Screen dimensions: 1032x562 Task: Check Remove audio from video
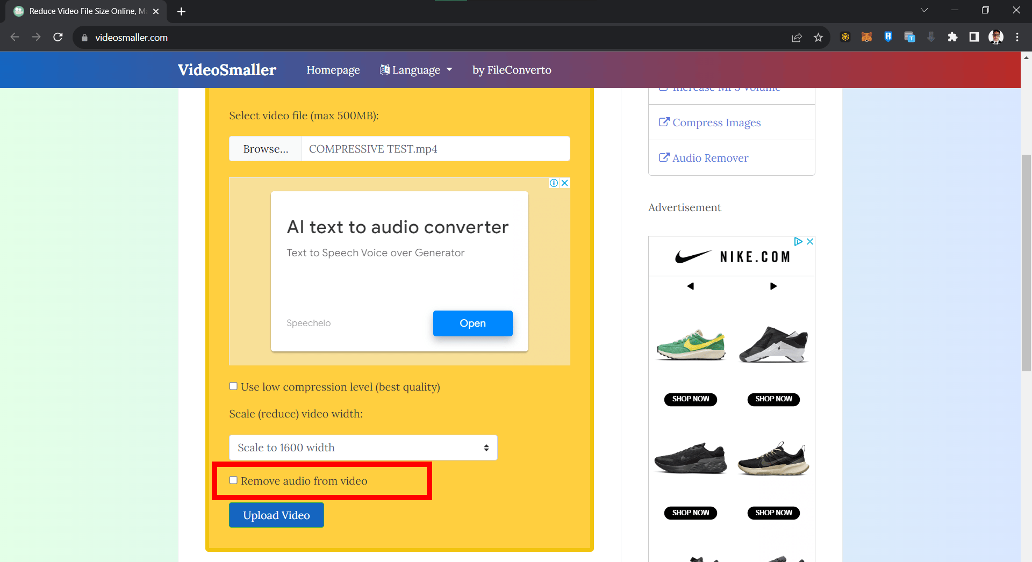click(x=233, y=480)
